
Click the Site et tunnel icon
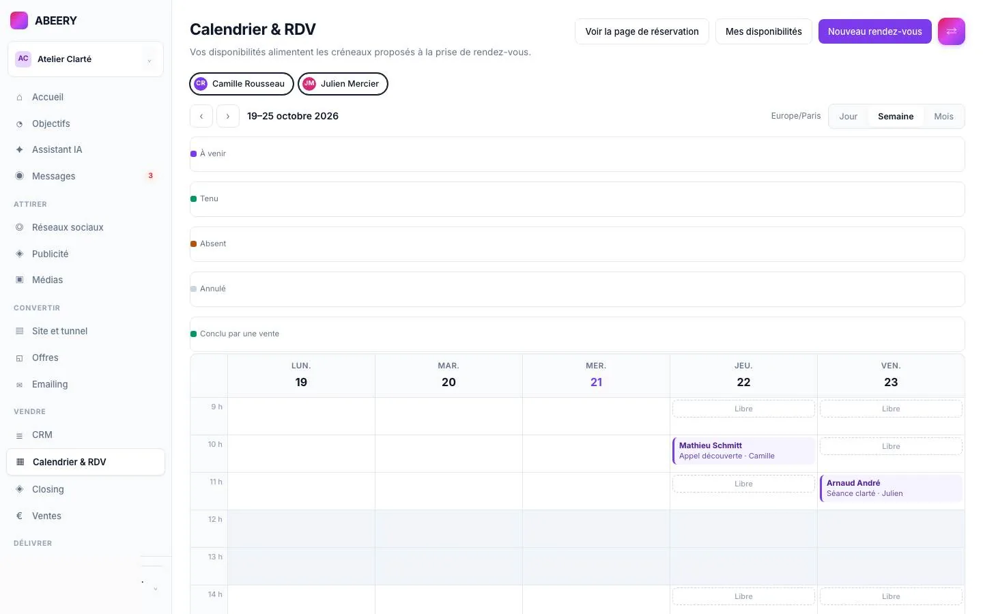pos(19,331)
